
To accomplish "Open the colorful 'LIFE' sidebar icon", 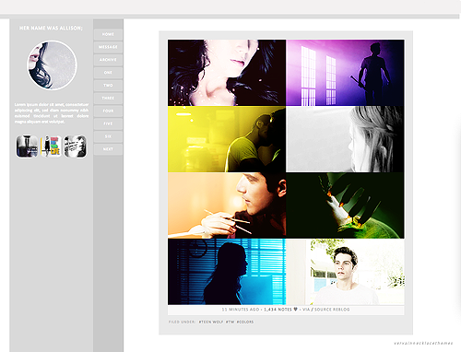I will (x=51, y=147).
